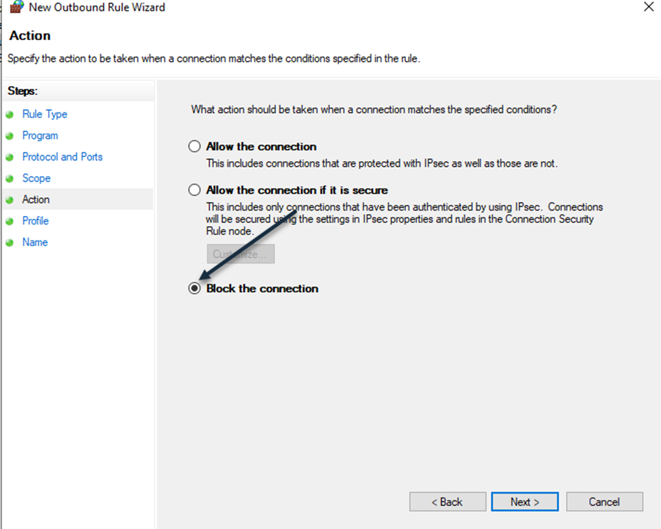Cancel the New Outbound Rule Wizard

tap(605, 502)
